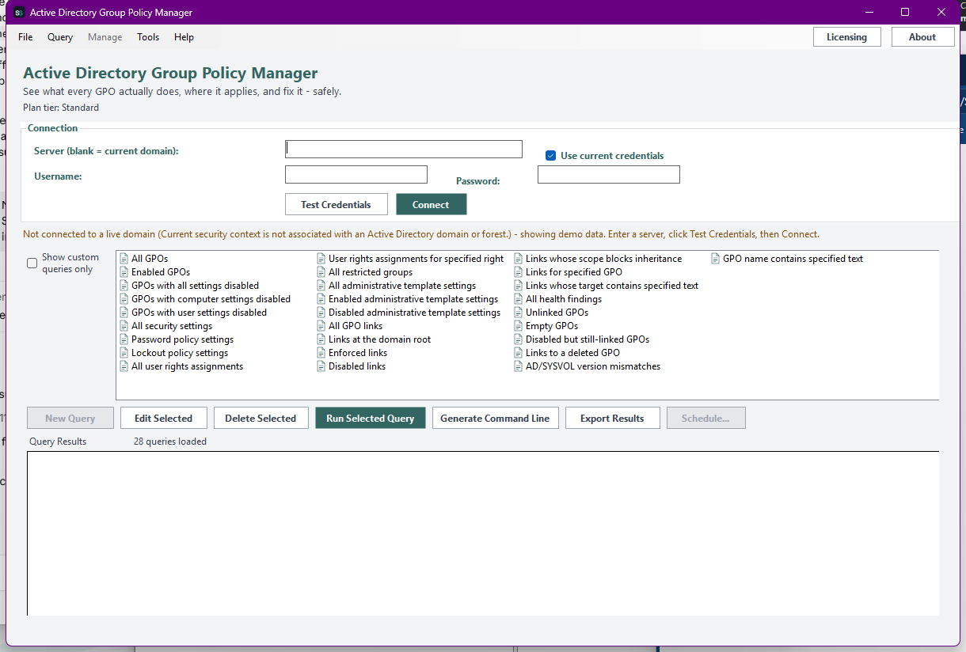The width and height of the screenshot is (966, 652).
Task: Click Test Credentials button
Action: click(336, 204)
